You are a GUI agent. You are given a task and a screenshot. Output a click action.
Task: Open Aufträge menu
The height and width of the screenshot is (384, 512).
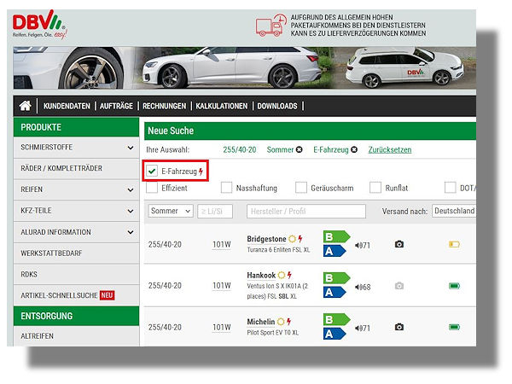coord(116,106)
